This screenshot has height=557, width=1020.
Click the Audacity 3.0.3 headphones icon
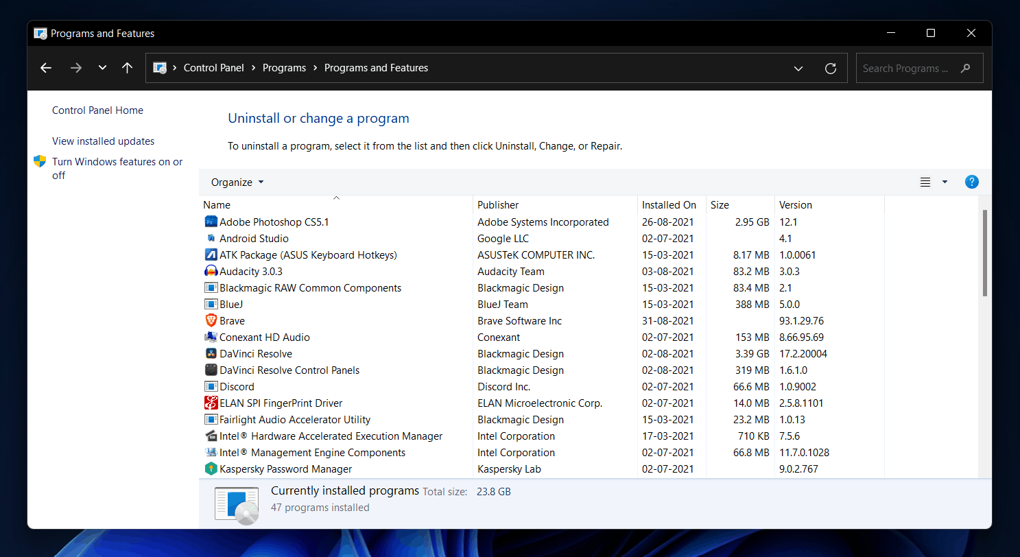click(x=211, y=271)
